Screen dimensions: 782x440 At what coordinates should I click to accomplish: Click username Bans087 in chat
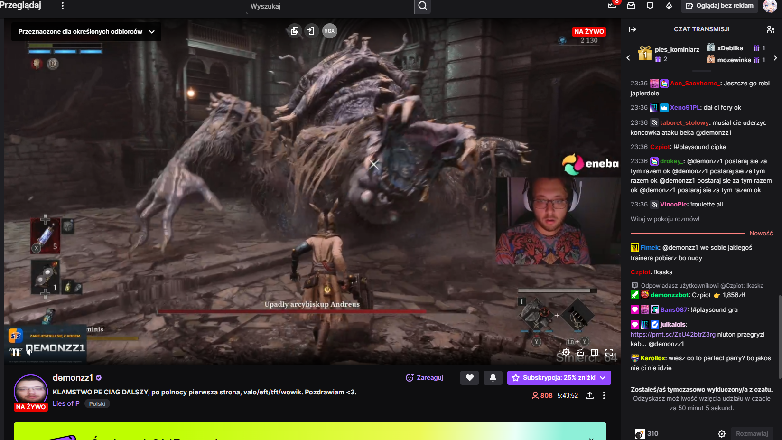pyautogui.click(x=674, y=310)
